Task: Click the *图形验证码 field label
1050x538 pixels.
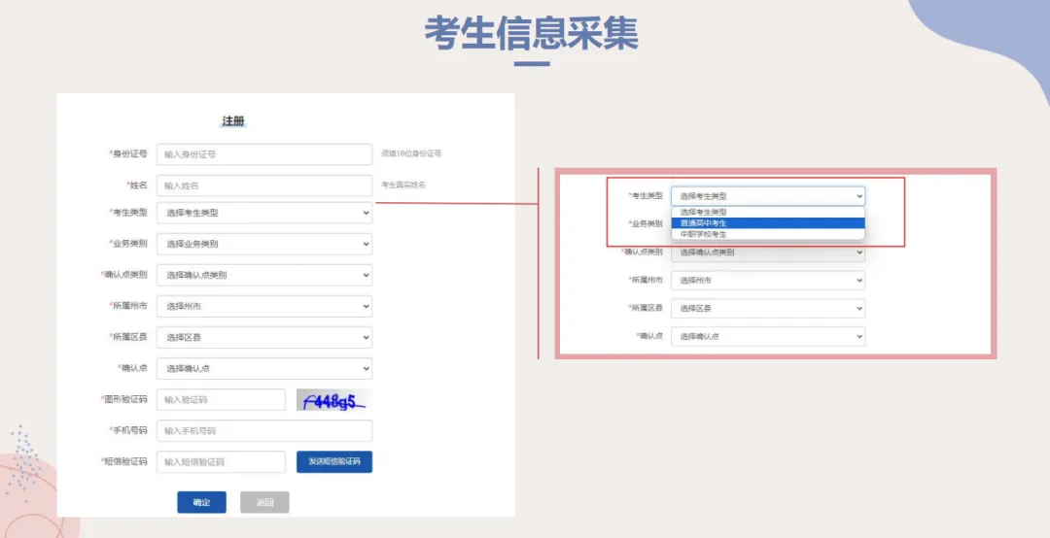Action: click(123, 399)
